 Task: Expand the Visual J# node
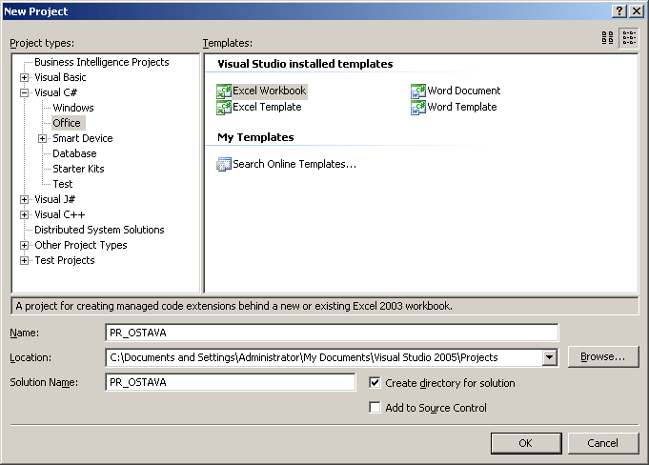click(x=25, y=200)
